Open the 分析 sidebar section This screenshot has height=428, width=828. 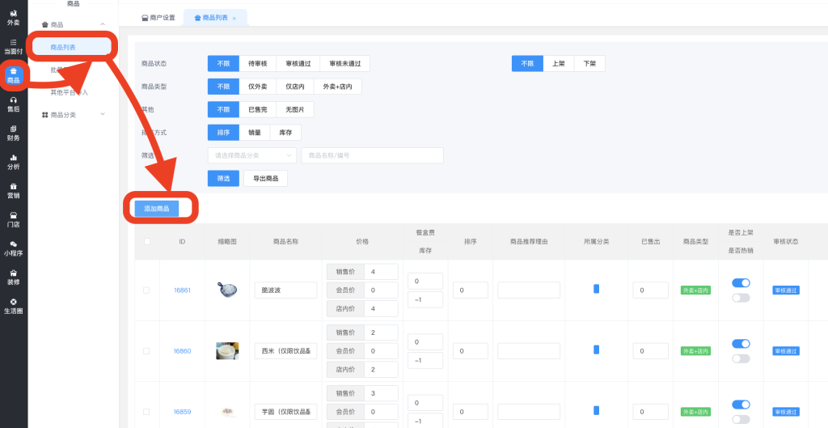coord(13,162)
